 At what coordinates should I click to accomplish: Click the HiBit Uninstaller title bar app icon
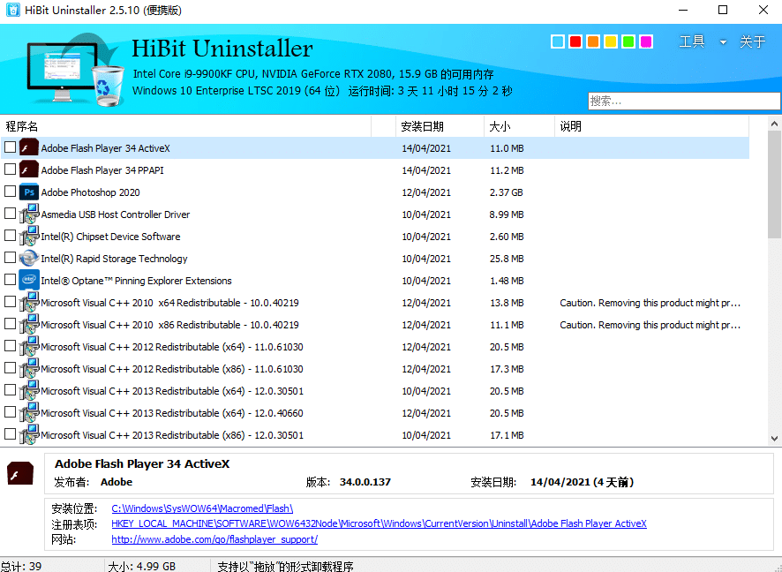(12, 10)
